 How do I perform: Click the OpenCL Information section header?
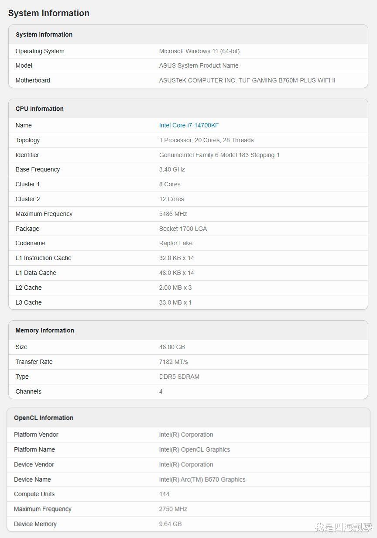43,418
